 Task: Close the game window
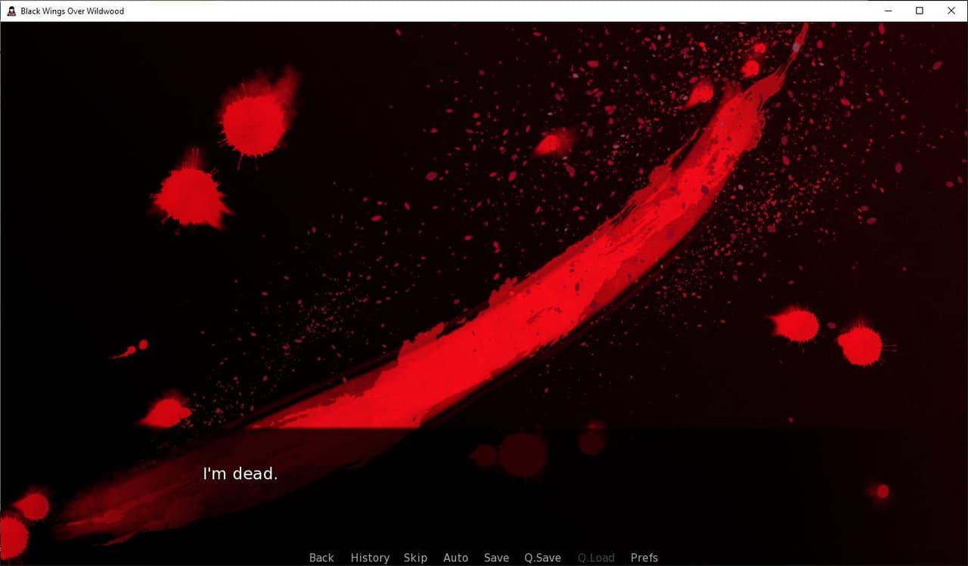coord(951,11)
